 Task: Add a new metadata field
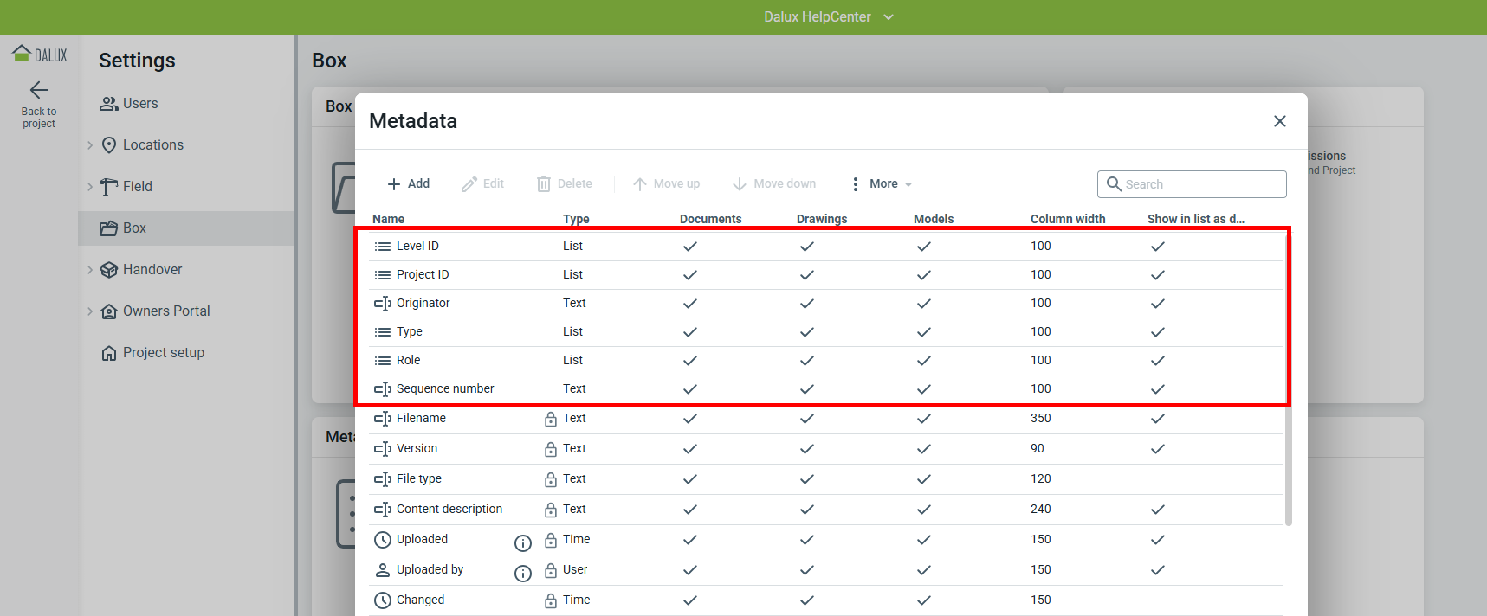click(x=408, y=184)
